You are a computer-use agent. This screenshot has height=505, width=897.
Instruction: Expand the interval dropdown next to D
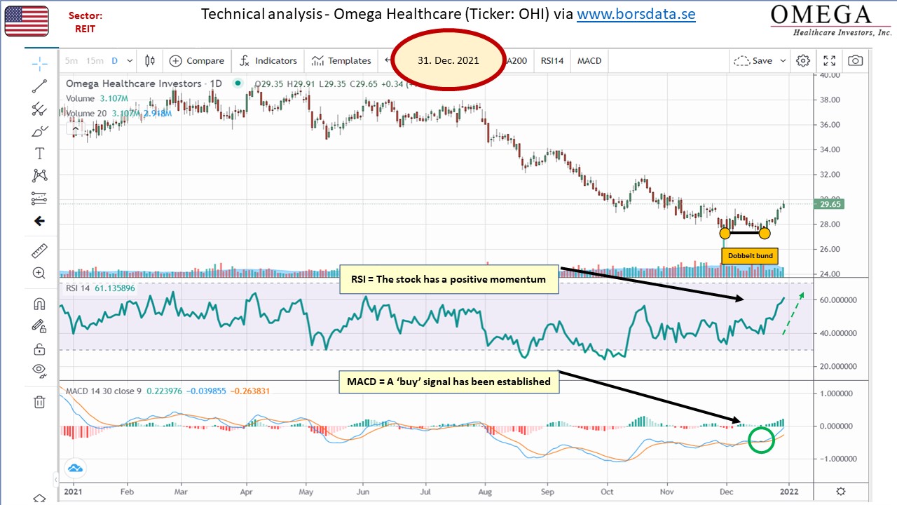(130, 61)
